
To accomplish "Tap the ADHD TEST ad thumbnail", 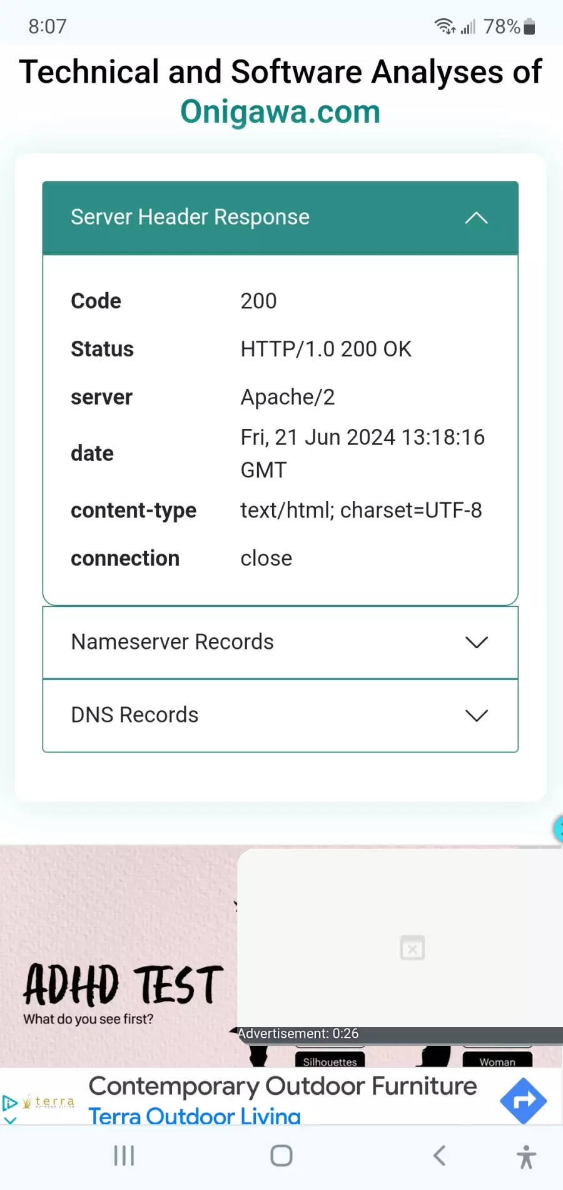I will point(119,956).
